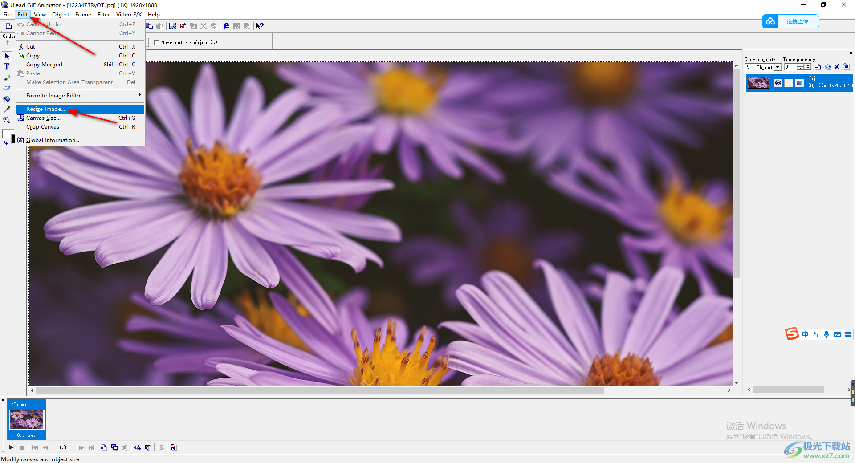The height and width of the screenshot is (463, 855).
Task: Select the Zoom magnifier tool
Action: 7,120
